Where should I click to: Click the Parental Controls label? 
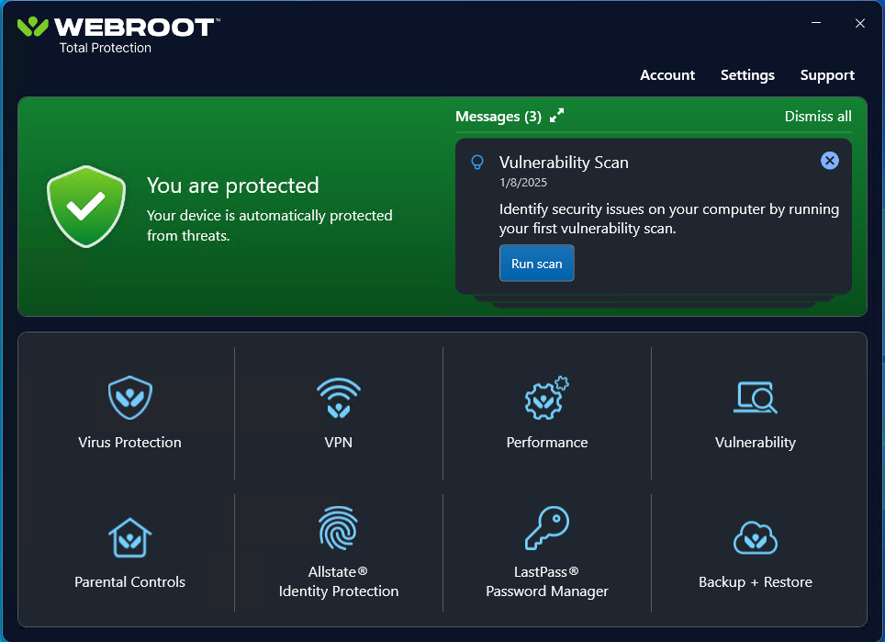point(129,582)
